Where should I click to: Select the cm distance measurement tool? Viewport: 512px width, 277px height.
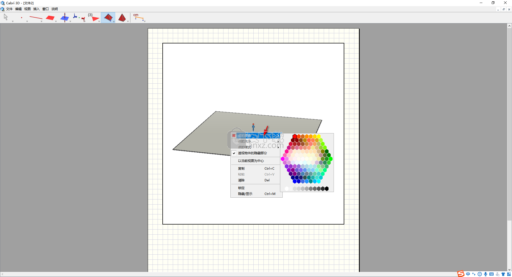(x=138, y=17)
